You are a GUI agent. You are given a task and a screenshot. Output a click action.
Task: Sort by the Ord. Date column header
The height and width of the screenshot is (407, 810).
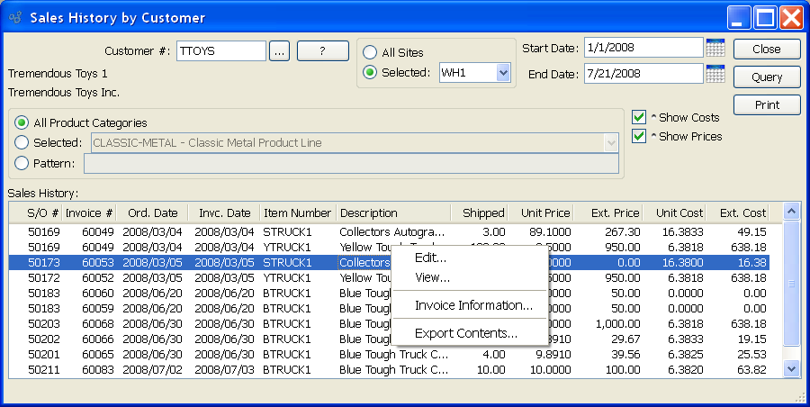coord(152,213)
